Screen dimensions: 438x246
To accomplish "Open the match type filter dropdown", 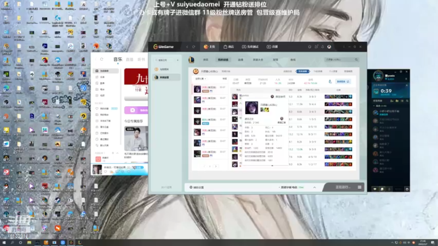I will [x=201, y=79].
